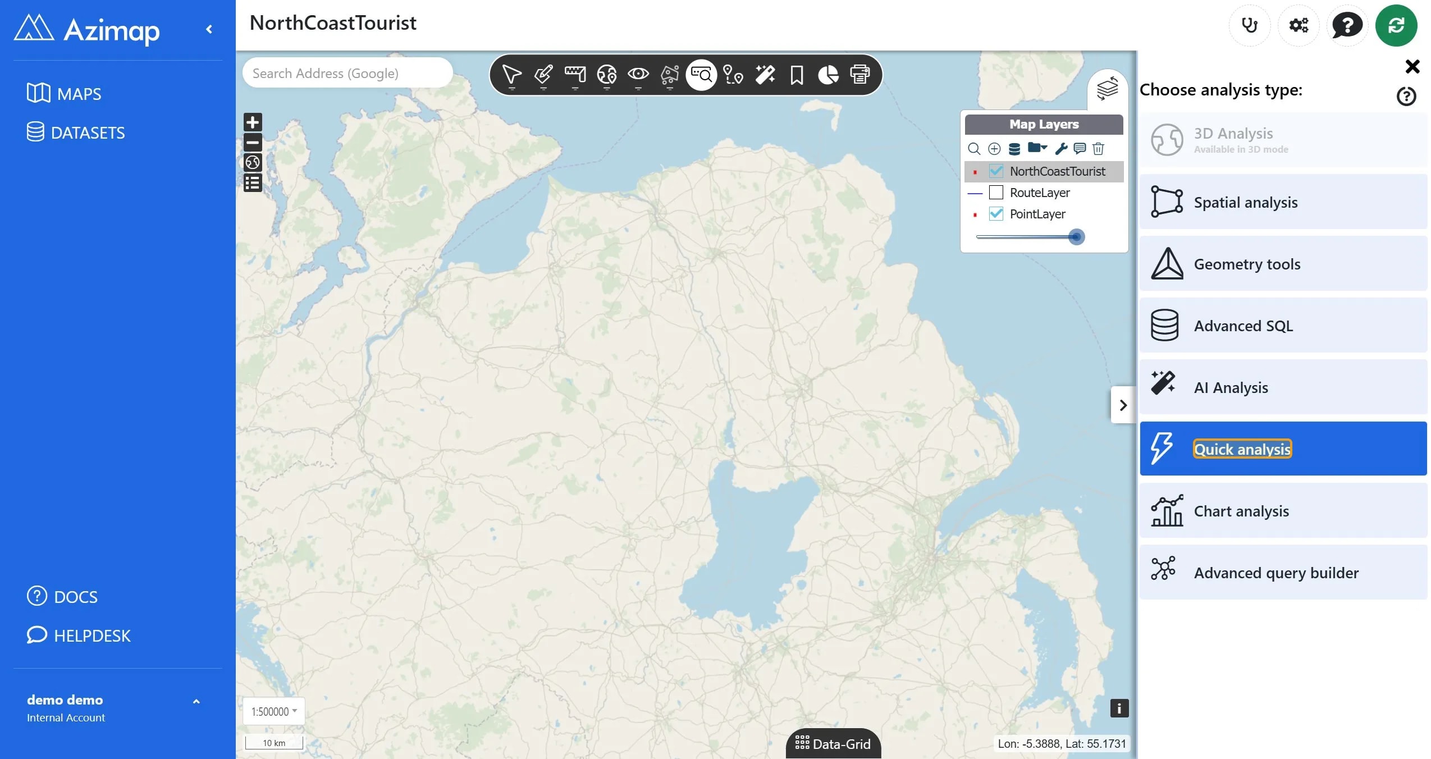
Task: Adjust the layer opacity slider handle
Action: coord(1076,237)
